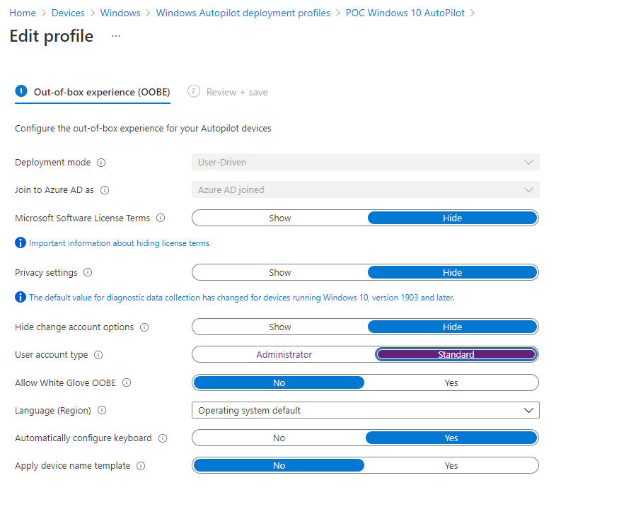The width and height of the screenshot is (631, 526).
Task: Open info tooltip for Microsoft Software License Terms
Action: coord(161,218)
